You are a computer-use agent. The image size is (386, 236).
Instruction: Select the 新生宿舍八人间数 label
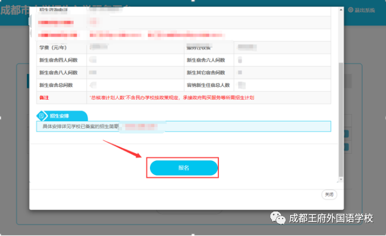(x=58, y=73)
